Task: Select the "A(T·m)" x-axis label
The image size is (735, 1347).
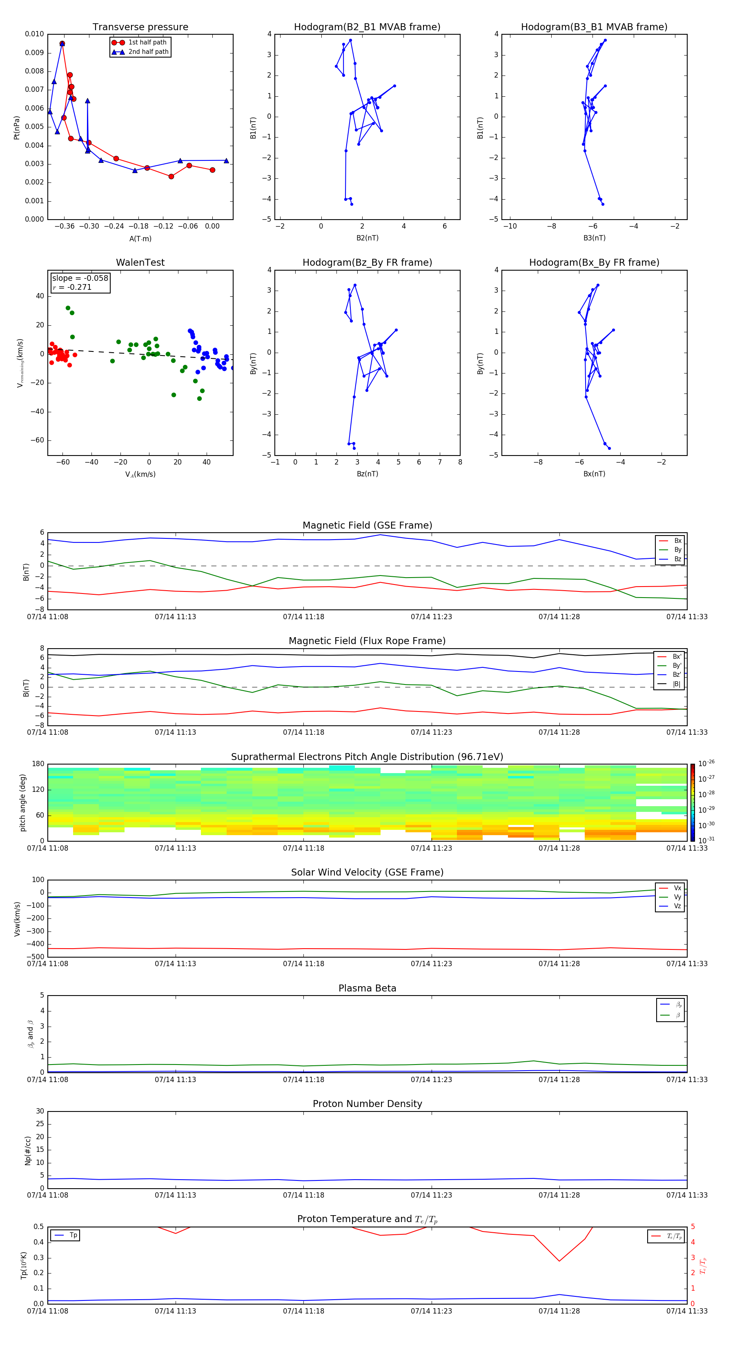Action: point(140,239)
